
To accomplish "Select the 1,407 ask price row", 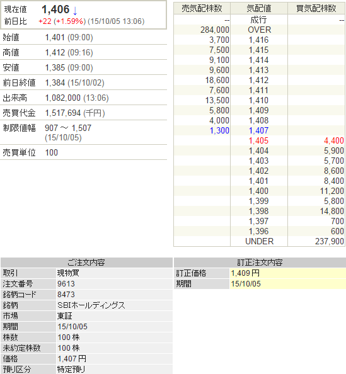I will [x=259, y=130].
